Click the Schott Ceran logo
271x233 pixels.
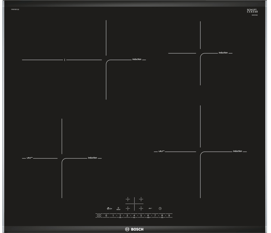click(252, 11)
